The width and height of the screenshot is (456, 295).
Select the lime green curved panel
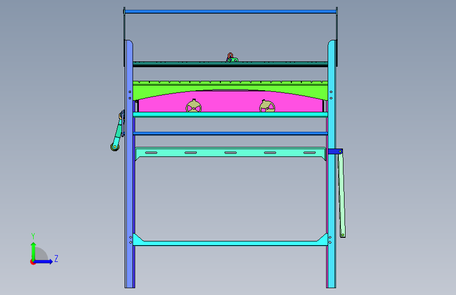point(230,90)
